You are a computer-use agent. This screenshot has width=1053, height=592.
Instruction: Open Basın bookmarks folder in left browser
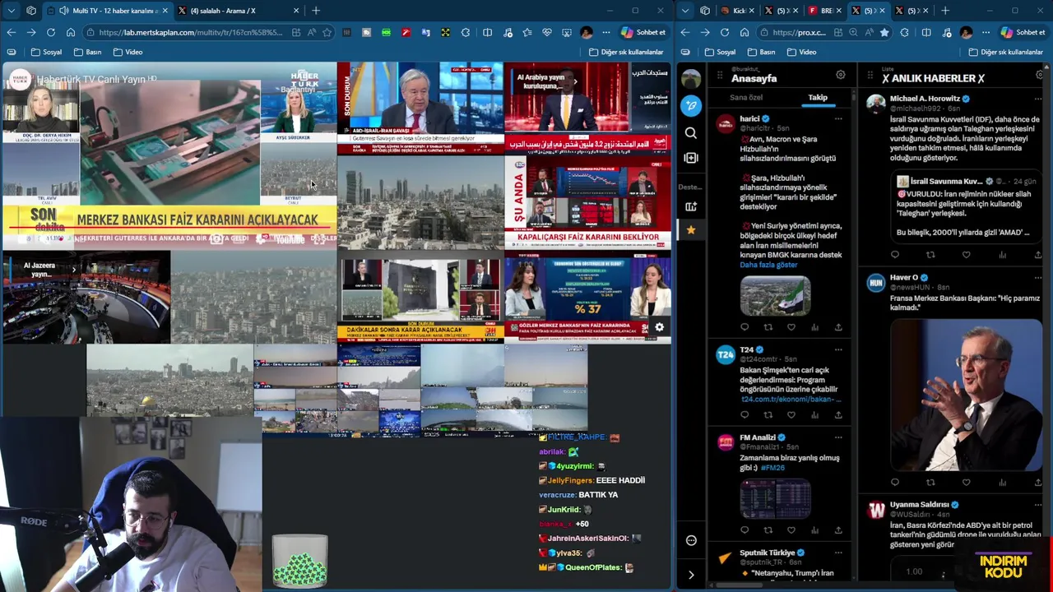click(88, 52)
